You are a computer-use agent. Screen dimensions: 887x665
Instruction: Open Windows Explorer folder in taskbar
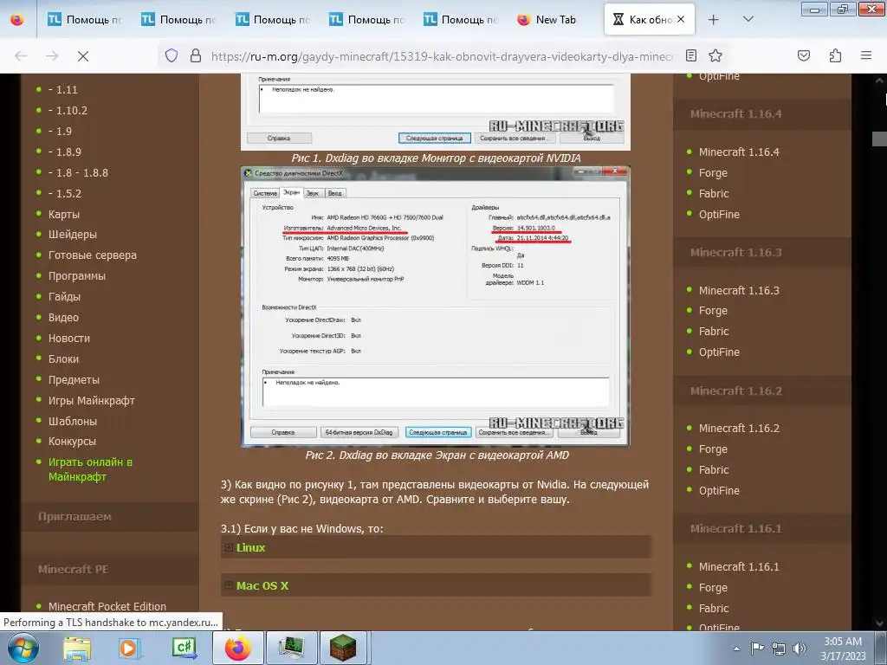point(77,648)
